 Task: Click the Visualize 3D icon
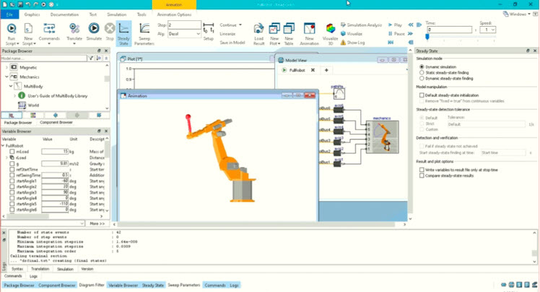pos(330,32)
